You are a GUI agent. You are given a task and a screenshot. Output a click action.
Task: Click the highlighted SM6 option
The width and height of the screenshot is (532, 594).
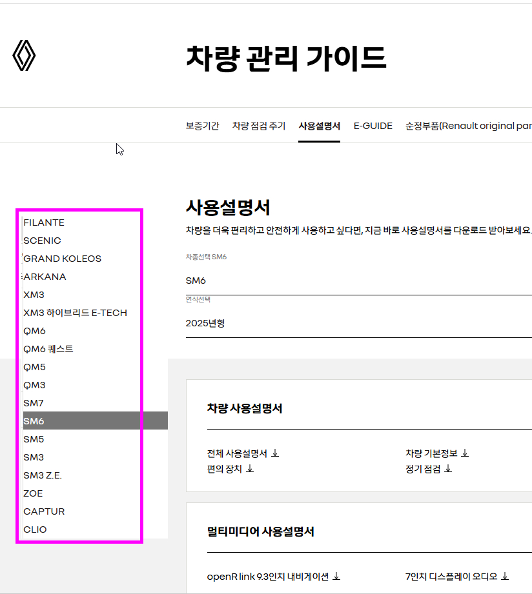tap(95, 421)
